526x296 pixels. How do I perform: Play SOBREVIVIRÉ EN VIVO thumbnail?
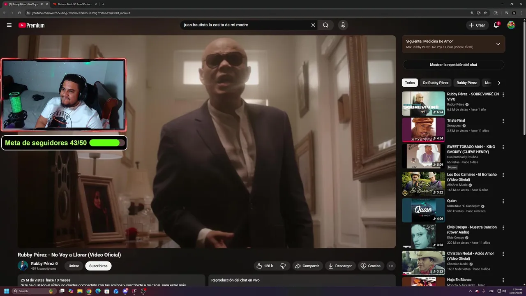coord(423,104)
